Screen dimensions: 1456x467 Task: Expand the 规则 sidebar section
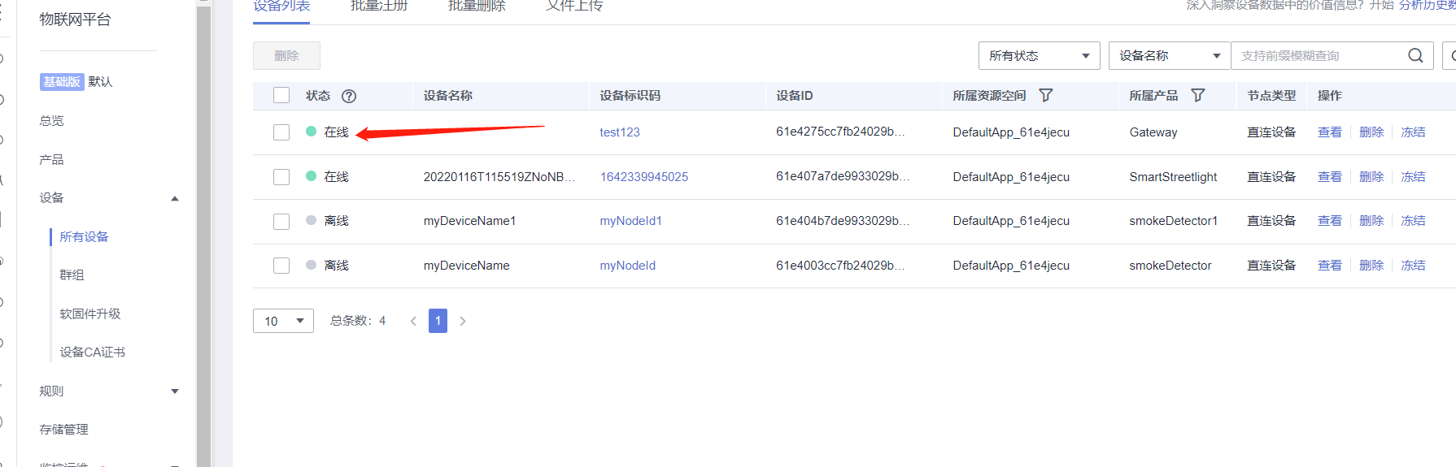coord(174,391)
